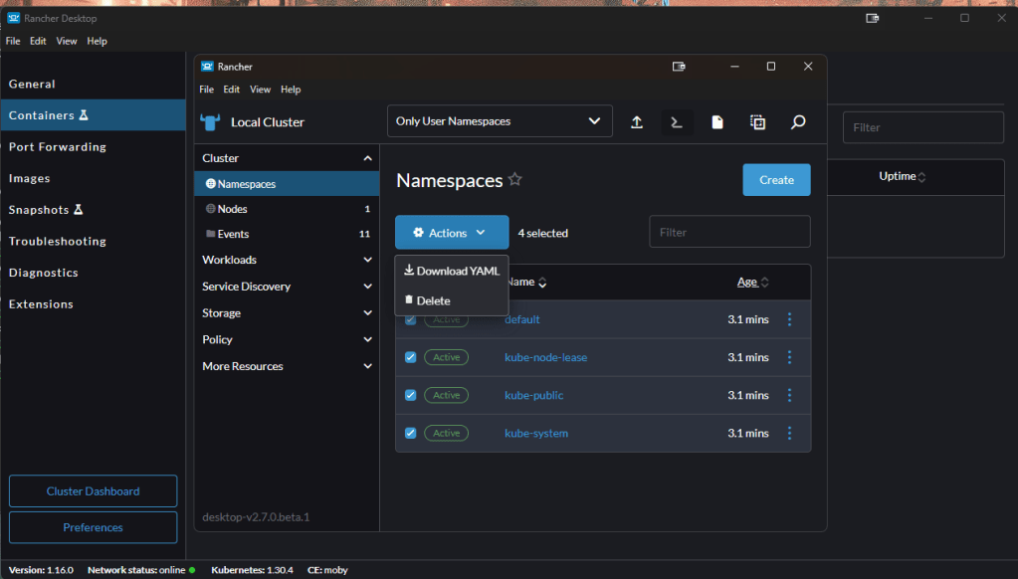Click the sort arrows on Name column

542,283
